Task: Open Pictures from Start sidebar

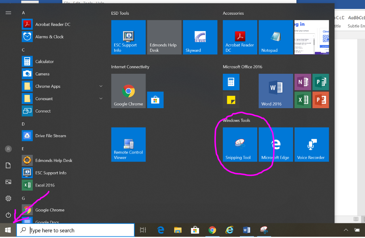Action: (8, 182)
